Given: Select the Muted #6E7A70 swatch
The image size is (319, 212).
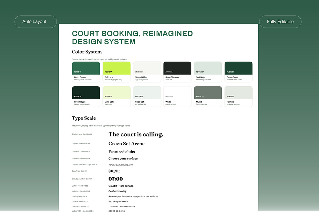Looking at the screenshot, I should click(208, 96).
